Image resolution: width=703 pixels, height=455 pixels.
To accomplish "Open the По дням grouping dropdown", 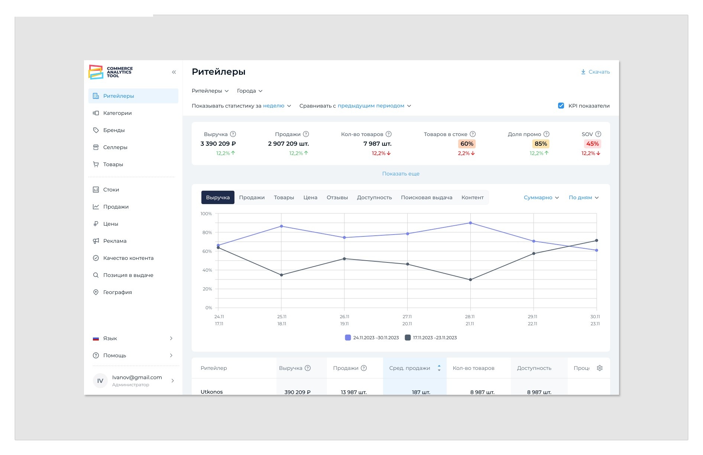I will click(584, 198).
